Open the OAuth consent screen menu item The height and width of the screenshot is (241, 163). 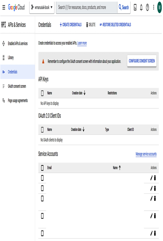click(18, 86)
